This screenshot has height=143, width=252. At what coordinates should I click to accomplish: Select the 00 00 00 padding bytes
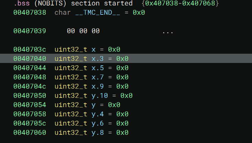point(83,31)
